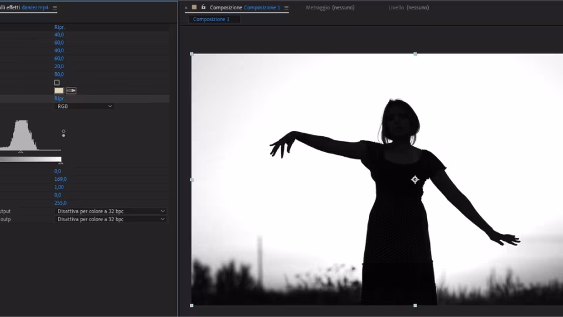Open the Composizione 1 panel menu icon

click(286, 8)
